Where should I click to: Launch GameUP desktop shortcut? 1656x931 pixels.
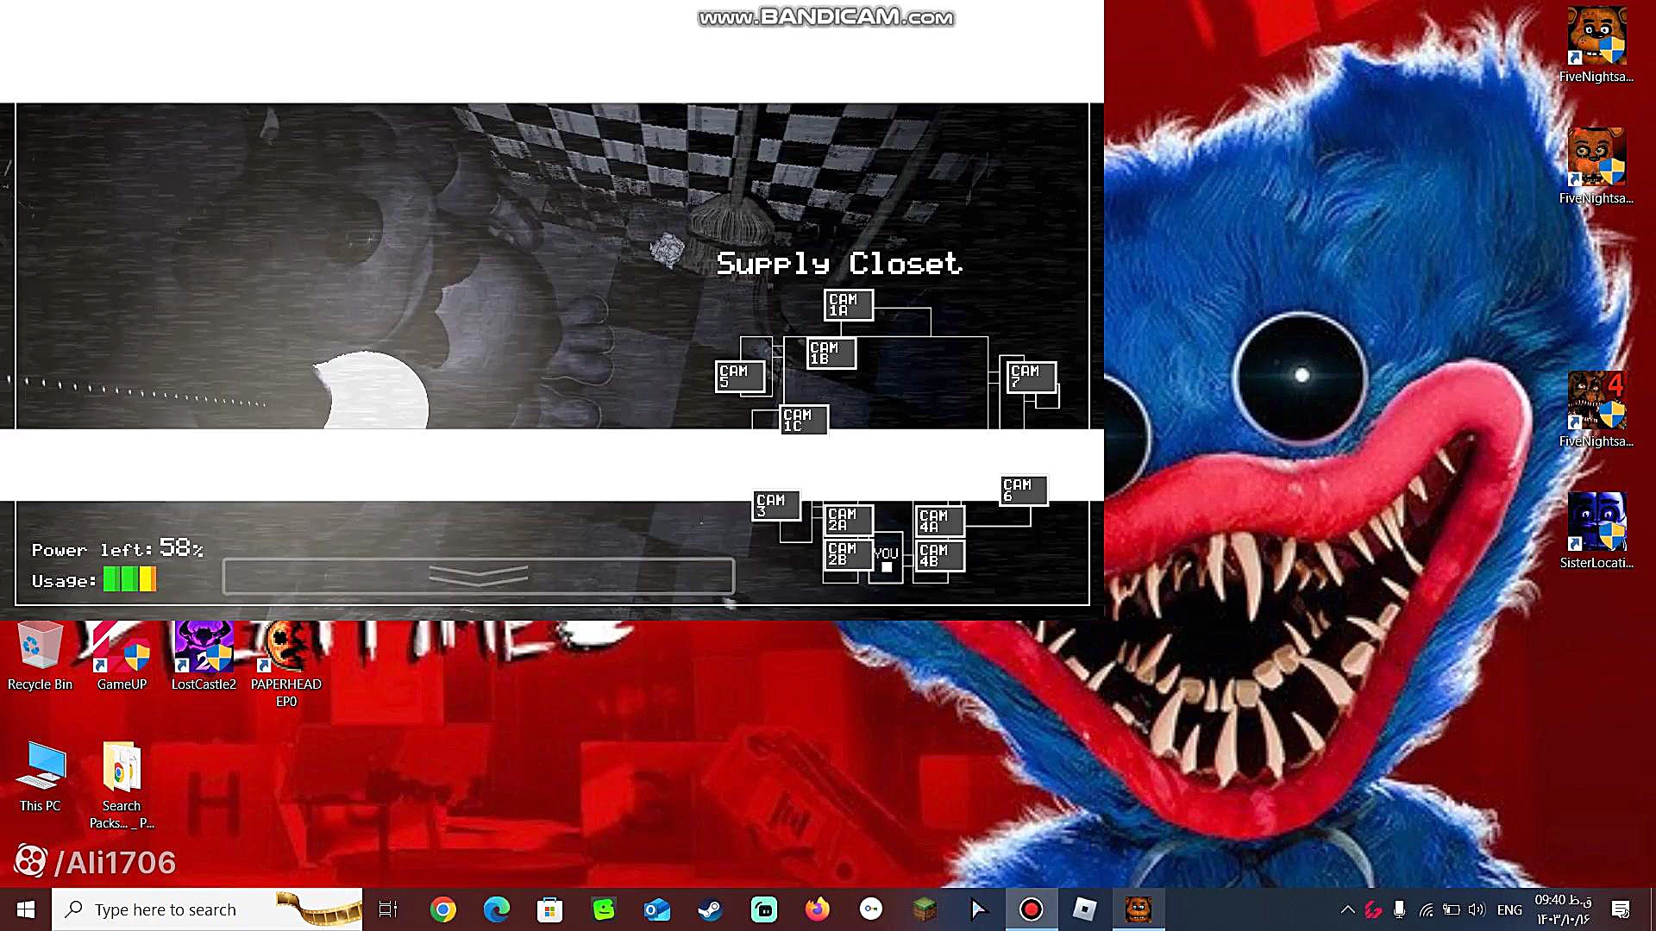click(122, 655)
